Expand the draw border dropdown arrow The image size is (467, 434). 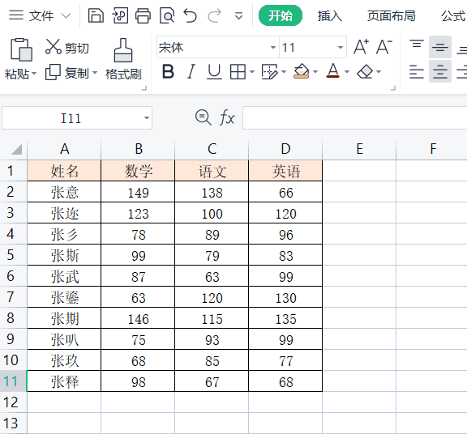pos(284,72)
